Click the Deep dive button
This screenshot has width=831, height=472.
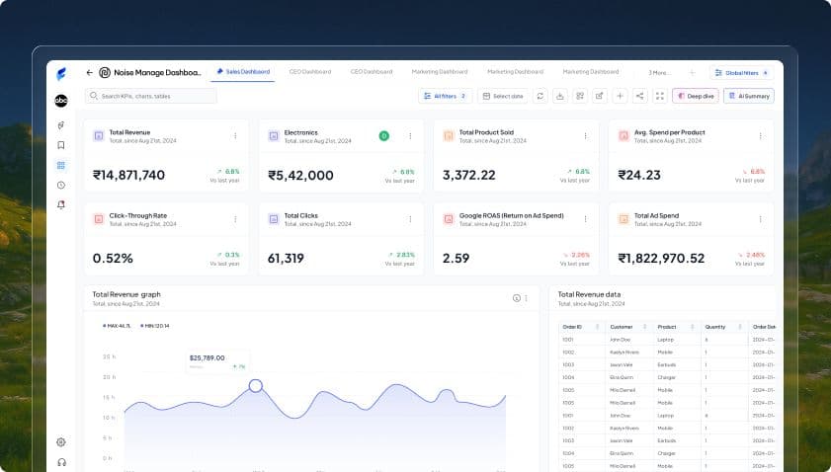(696, 96)
